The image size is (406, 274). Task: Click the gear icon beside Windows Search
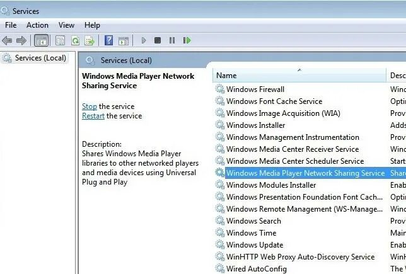pyautogui.click(x=220, y=220)
